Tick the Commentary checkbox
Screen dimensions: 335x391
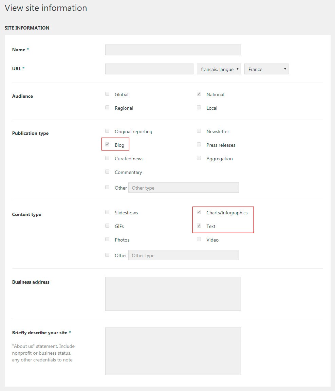[x=107, y=172]
